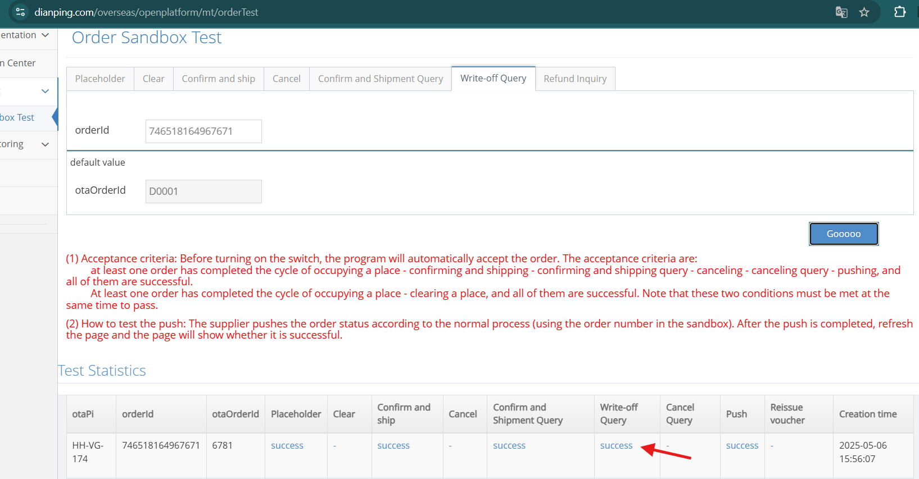The image size is (919, 479).
Task: Click the Push column success link
Action: pyautogui.click(x=742, y=445)
